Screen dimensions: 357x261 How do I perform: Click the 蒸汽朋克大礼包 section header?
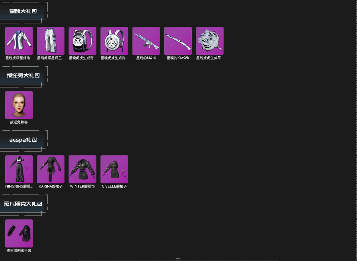tap(23, 204)
